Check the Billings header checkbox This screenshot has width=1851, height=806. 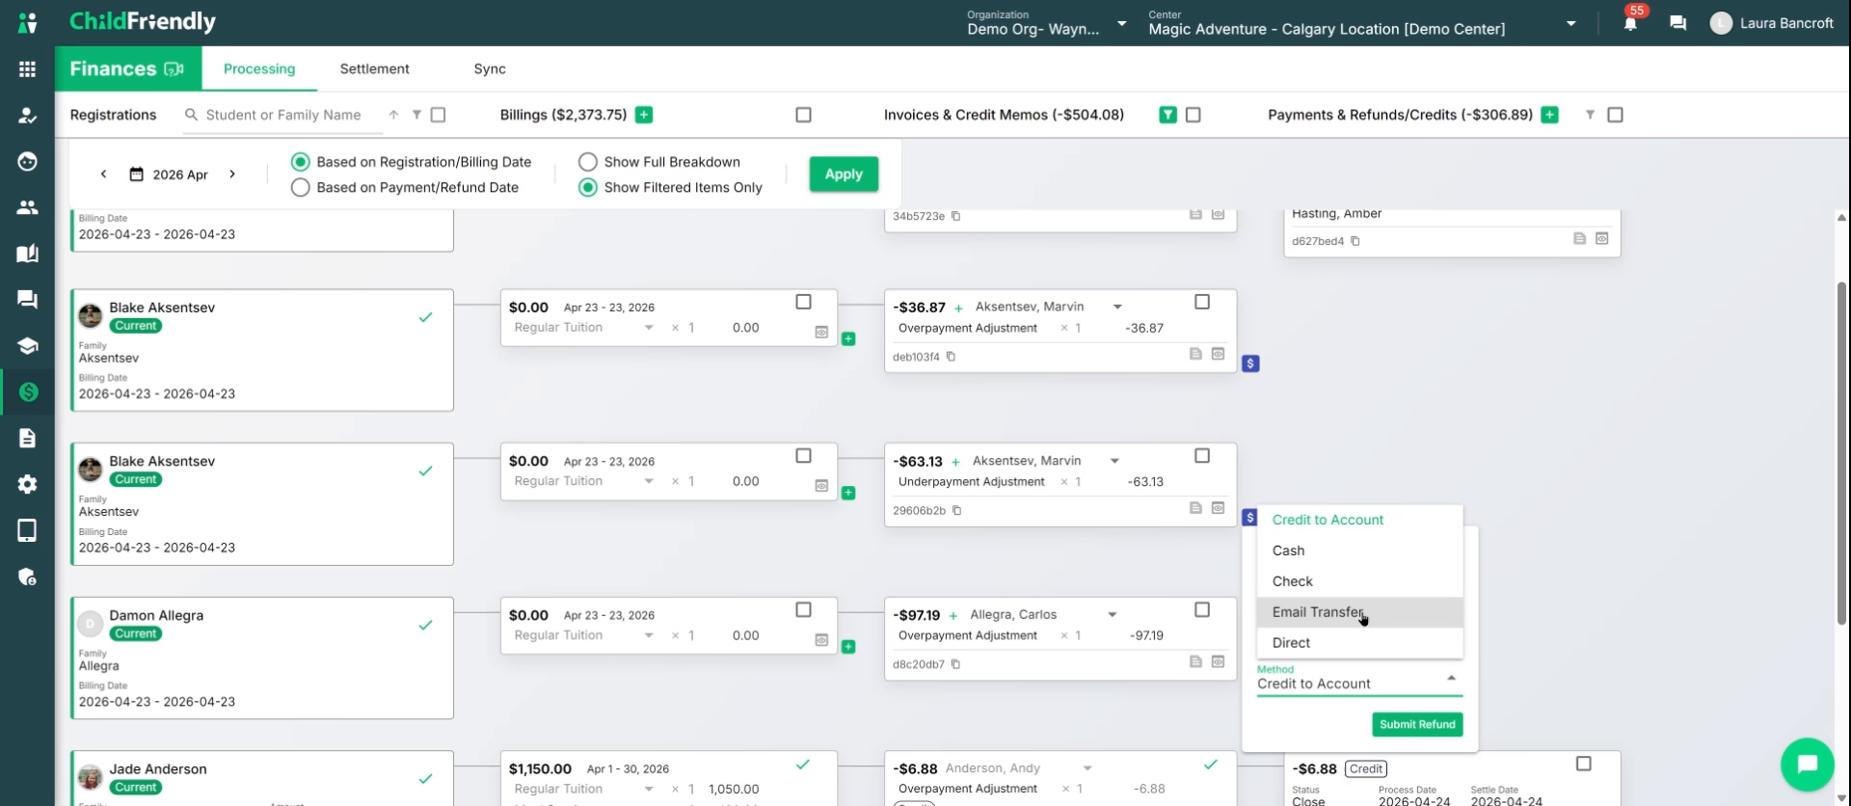click(803, 115)
